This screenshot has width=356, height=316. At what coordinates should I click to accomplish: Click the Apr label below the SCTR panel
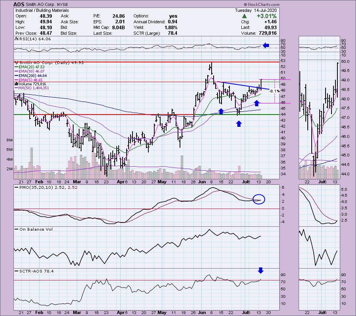121,312
